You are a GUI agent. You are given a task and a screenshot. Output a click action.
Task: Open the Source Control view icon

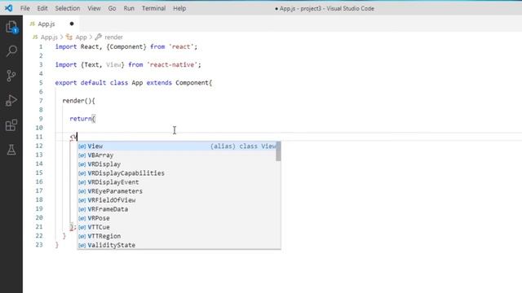tap(11, 76)
